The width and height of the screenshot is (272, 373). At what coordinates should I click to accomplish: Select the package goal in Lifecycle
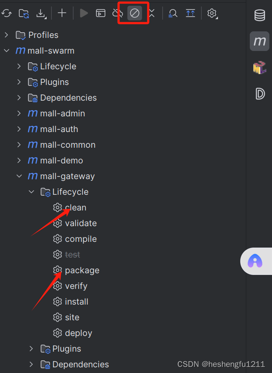82,270
